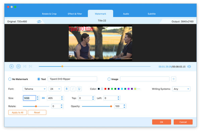Click the stepper arrows of width 1496
This screenshot has height=132, width=201.
point(38,98)
